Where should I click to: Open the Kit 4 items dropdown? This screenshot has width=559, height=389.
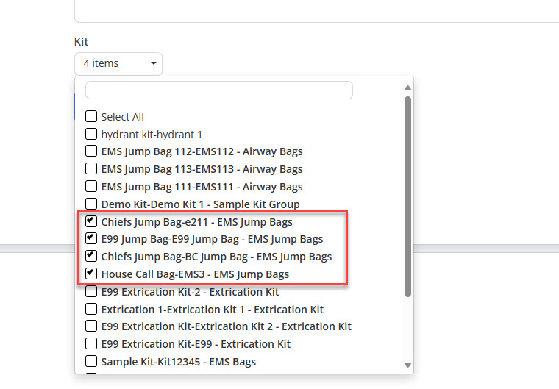[118, 63]
